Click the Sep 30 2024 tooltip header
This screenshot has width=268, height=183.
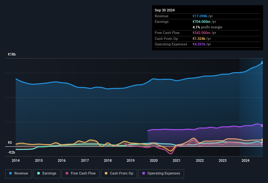pos(165,10)
